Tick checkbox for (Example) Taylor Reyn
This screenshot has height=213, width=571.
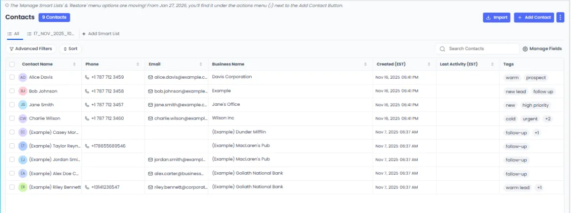pos(12,146)
